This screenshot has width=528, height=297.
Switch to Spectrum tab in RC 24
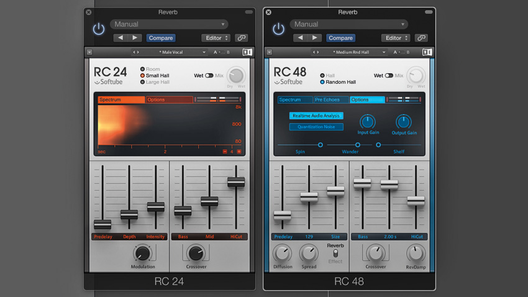[x=121, y=99]
